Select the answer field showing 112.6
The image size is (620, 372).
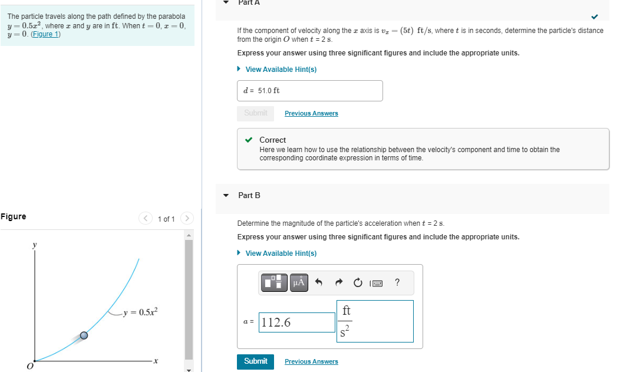[x=296, y=322]
